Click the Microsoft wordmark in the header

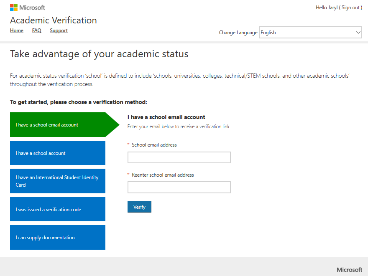coord(32,8)
